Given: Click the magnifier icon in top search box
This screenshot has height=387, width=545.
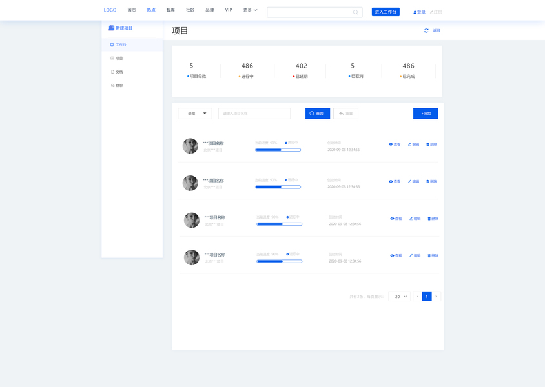Looking at the screenshot, I should (x=356, y=12).
